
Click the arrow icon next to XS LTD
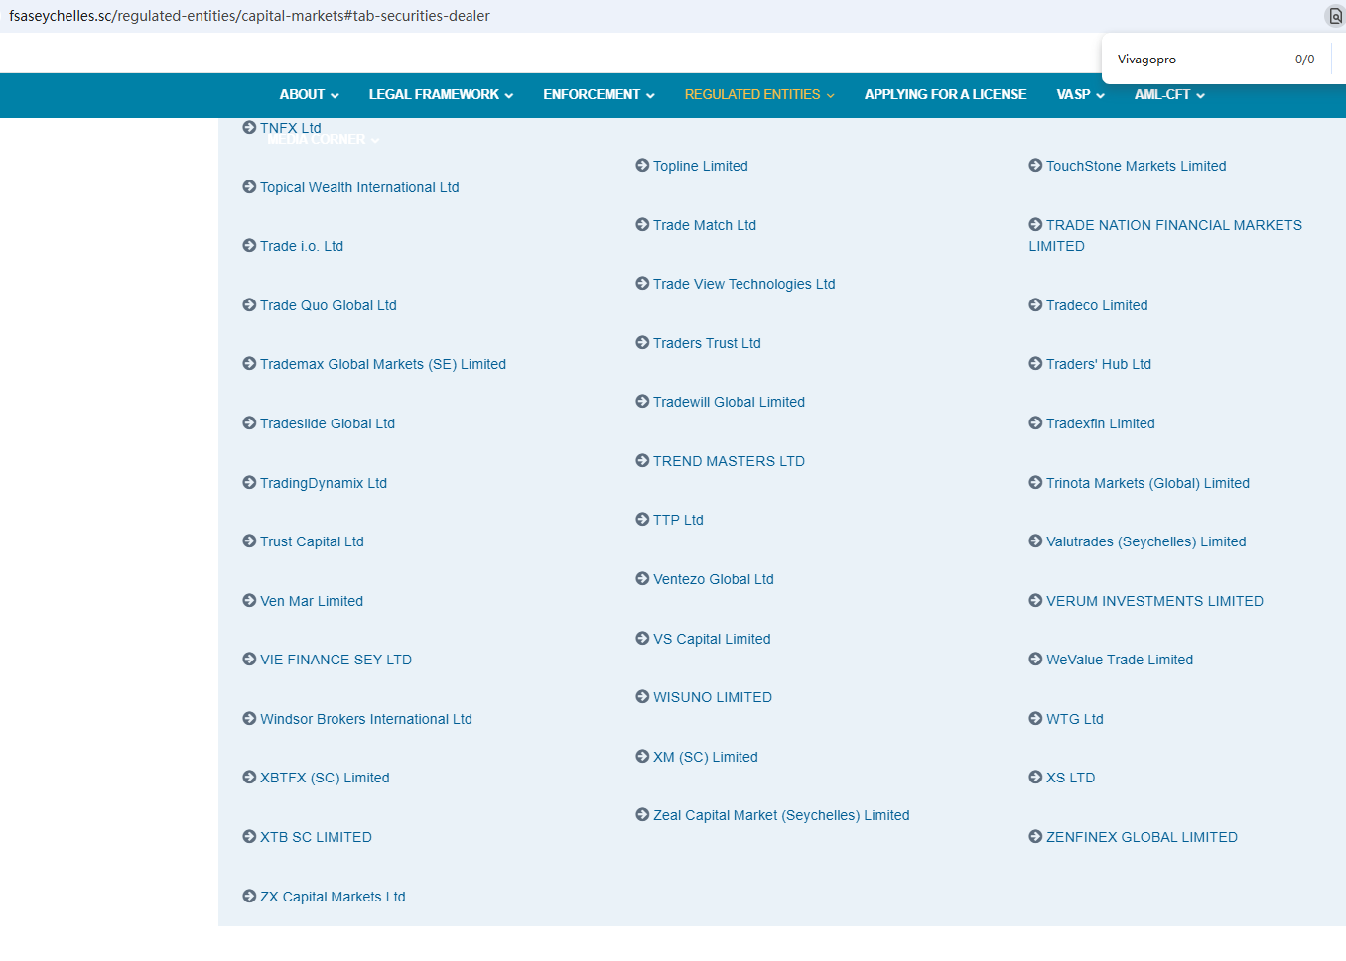pos(1035,778)
